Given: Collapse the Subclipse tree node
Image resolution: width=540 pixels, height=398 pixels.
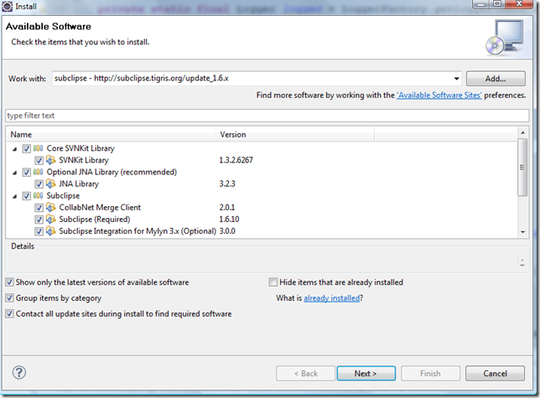Looking at the screenshot, I should pos(14,196).
